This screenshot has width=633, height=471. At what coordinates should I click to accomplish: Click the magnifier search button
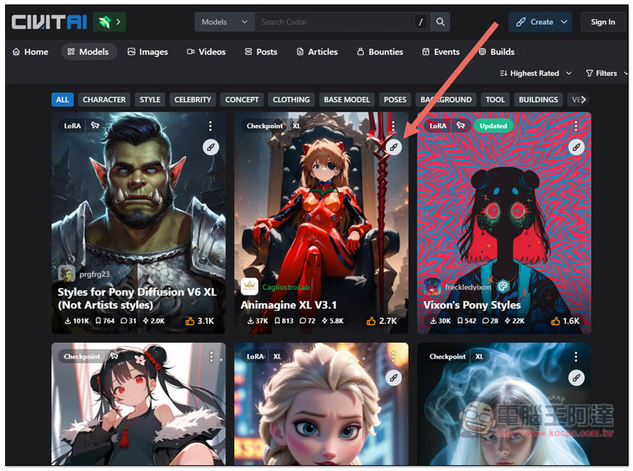440,21
